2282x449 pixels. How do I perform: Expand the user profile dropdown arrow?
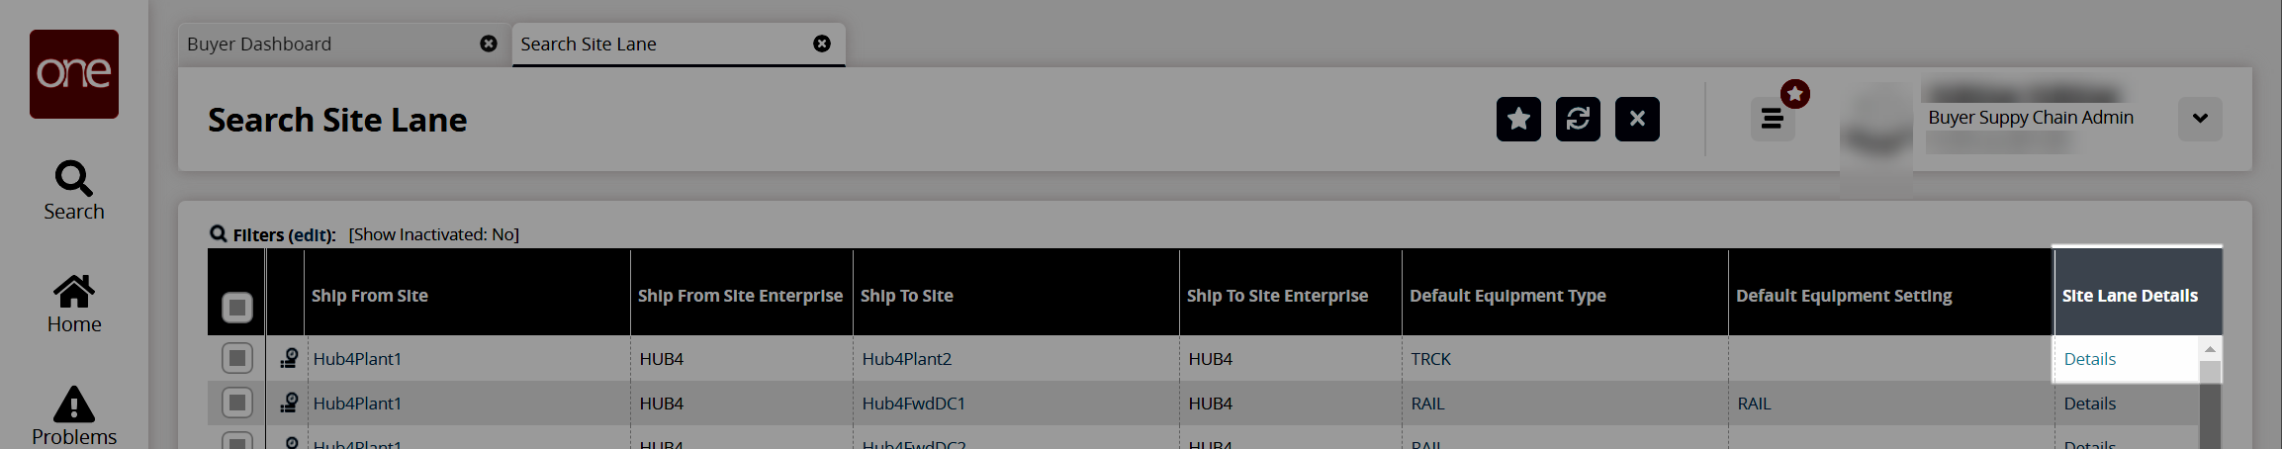coord(2200,119)
